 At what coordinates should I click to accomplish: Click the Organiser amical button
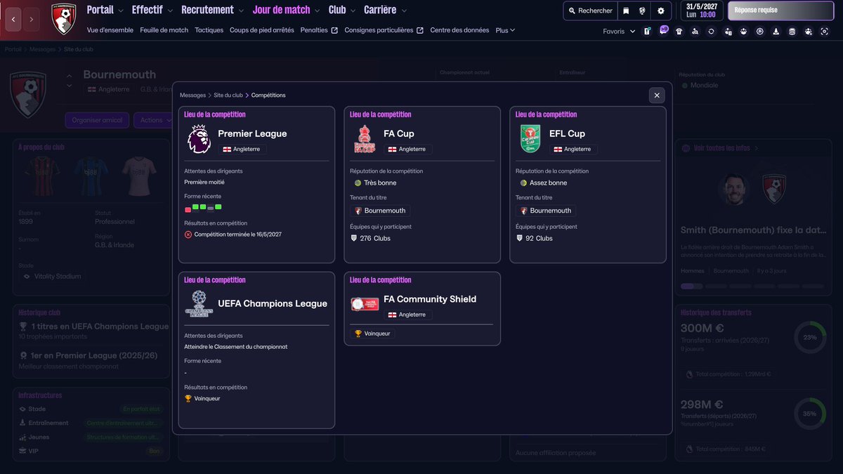coord(97,120)
